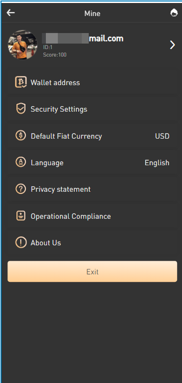Viewport: 182px width, 383px height.
Task: Click the Exit button
Action: (92, 272)
